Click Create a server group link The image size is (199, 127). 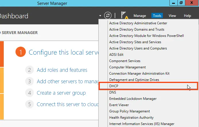[x=61, y=93]
